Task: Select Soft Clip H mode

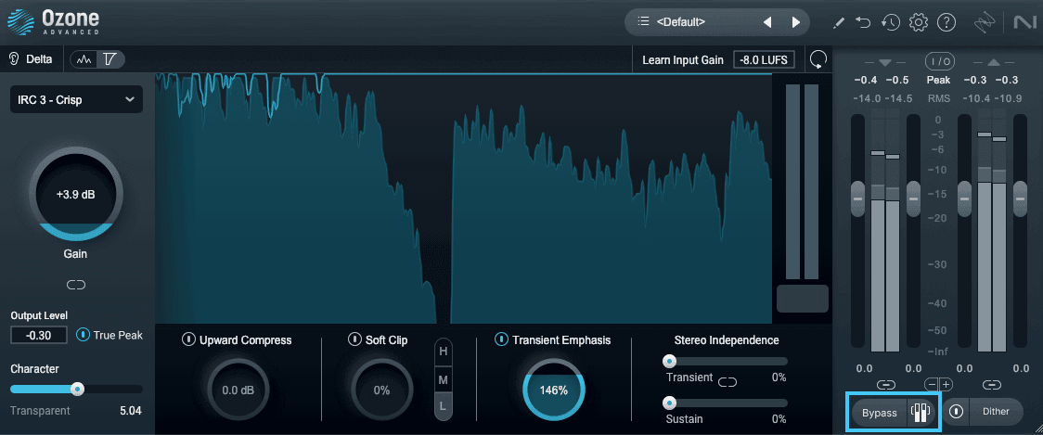Action: click(x=443, y=352)
